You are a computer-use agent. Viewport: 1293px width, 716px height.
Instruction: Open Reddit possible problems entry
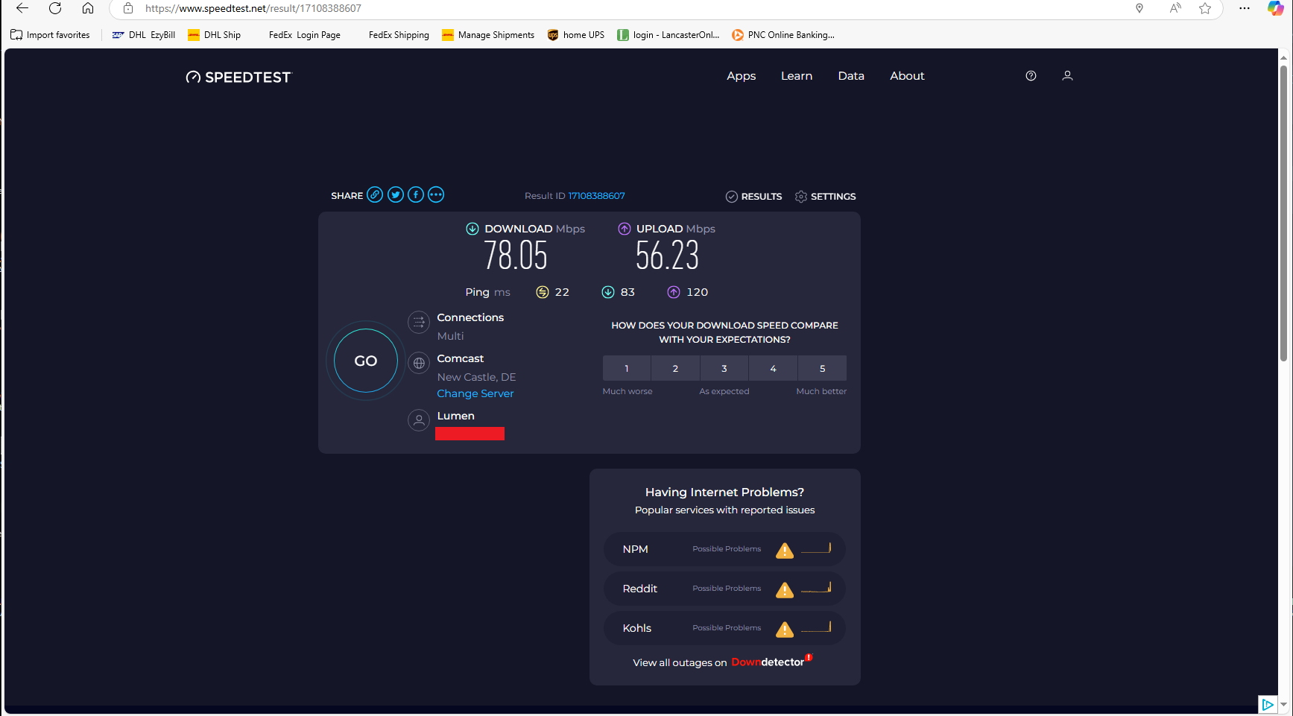724,589
